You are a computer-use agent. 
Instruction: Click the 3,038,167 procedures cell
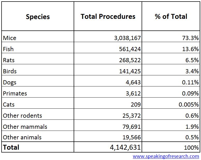(127, 38)
